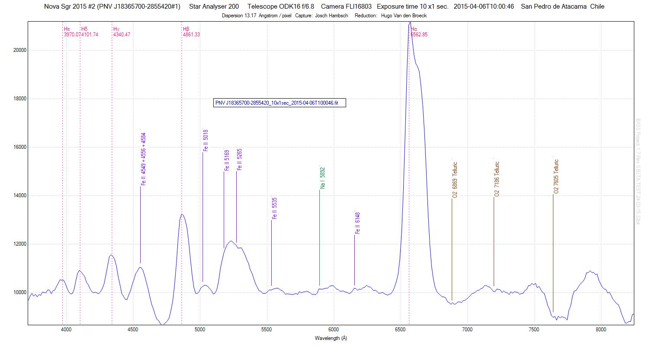Click the boxed .fit filename legend
Screen dimensions: 649x346
coord(280,103)
